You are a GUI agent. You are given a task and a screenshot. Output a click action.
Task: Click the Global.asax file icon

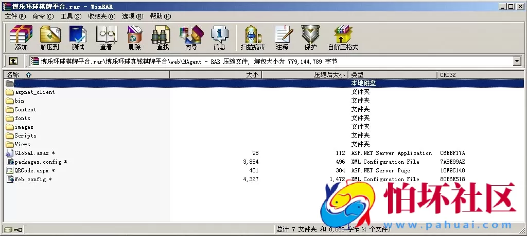10,153
